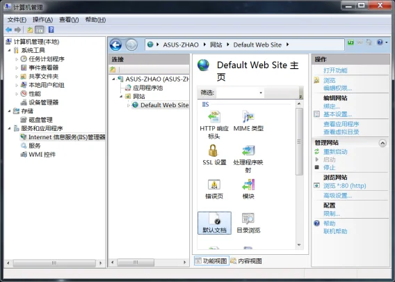The image size is (395, 282).
Task: Select WMI 控件 in the tree
Action: coord(42,155)
